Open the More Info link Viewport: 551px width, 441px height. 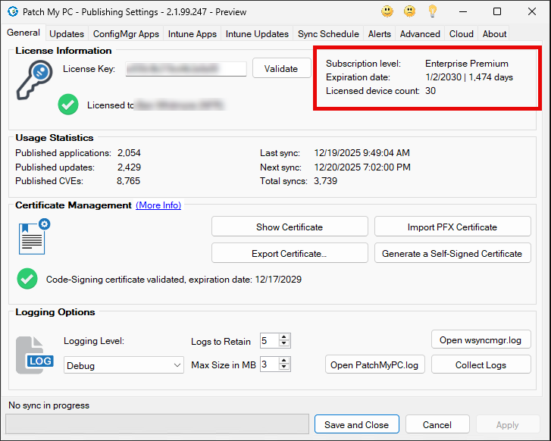(158, 205)
